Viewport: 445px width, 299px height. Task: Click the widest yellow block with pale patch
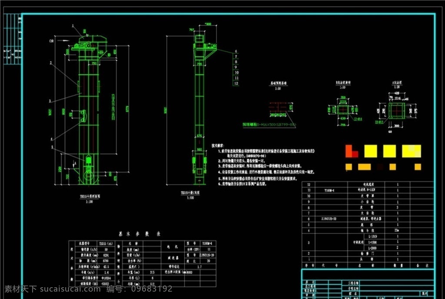412,151
